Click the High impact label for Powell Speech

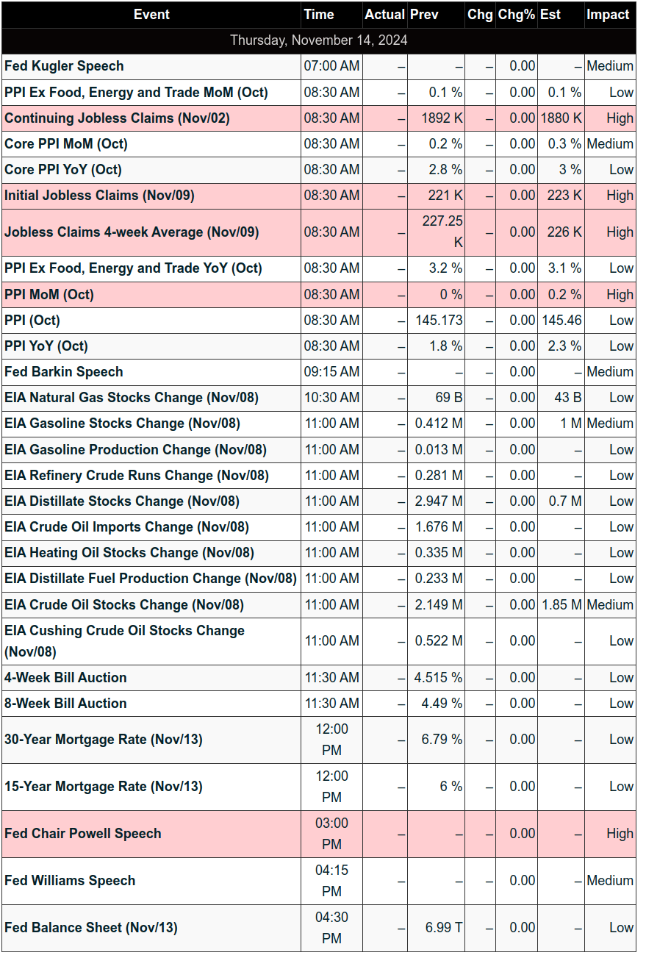[x=620, y=834]
